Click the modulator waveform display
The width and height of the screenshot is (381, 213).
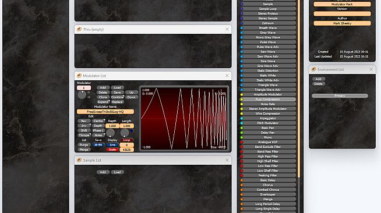pyautogui.click(x=184, y=118)
